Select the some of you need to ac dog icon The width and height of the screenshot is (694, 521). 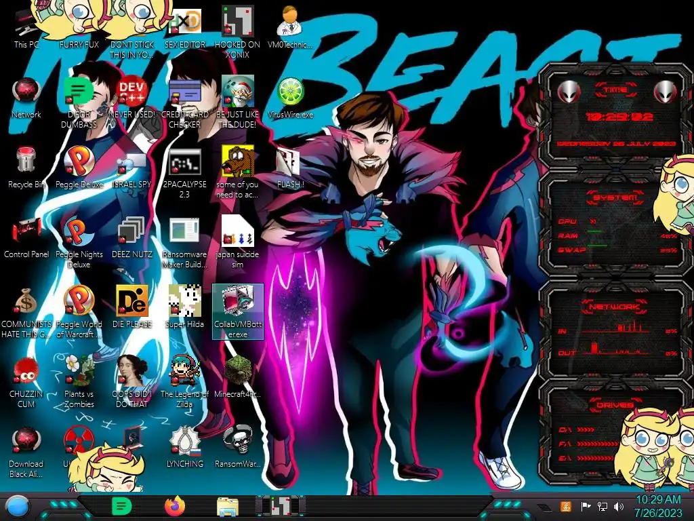coord(238,173)
